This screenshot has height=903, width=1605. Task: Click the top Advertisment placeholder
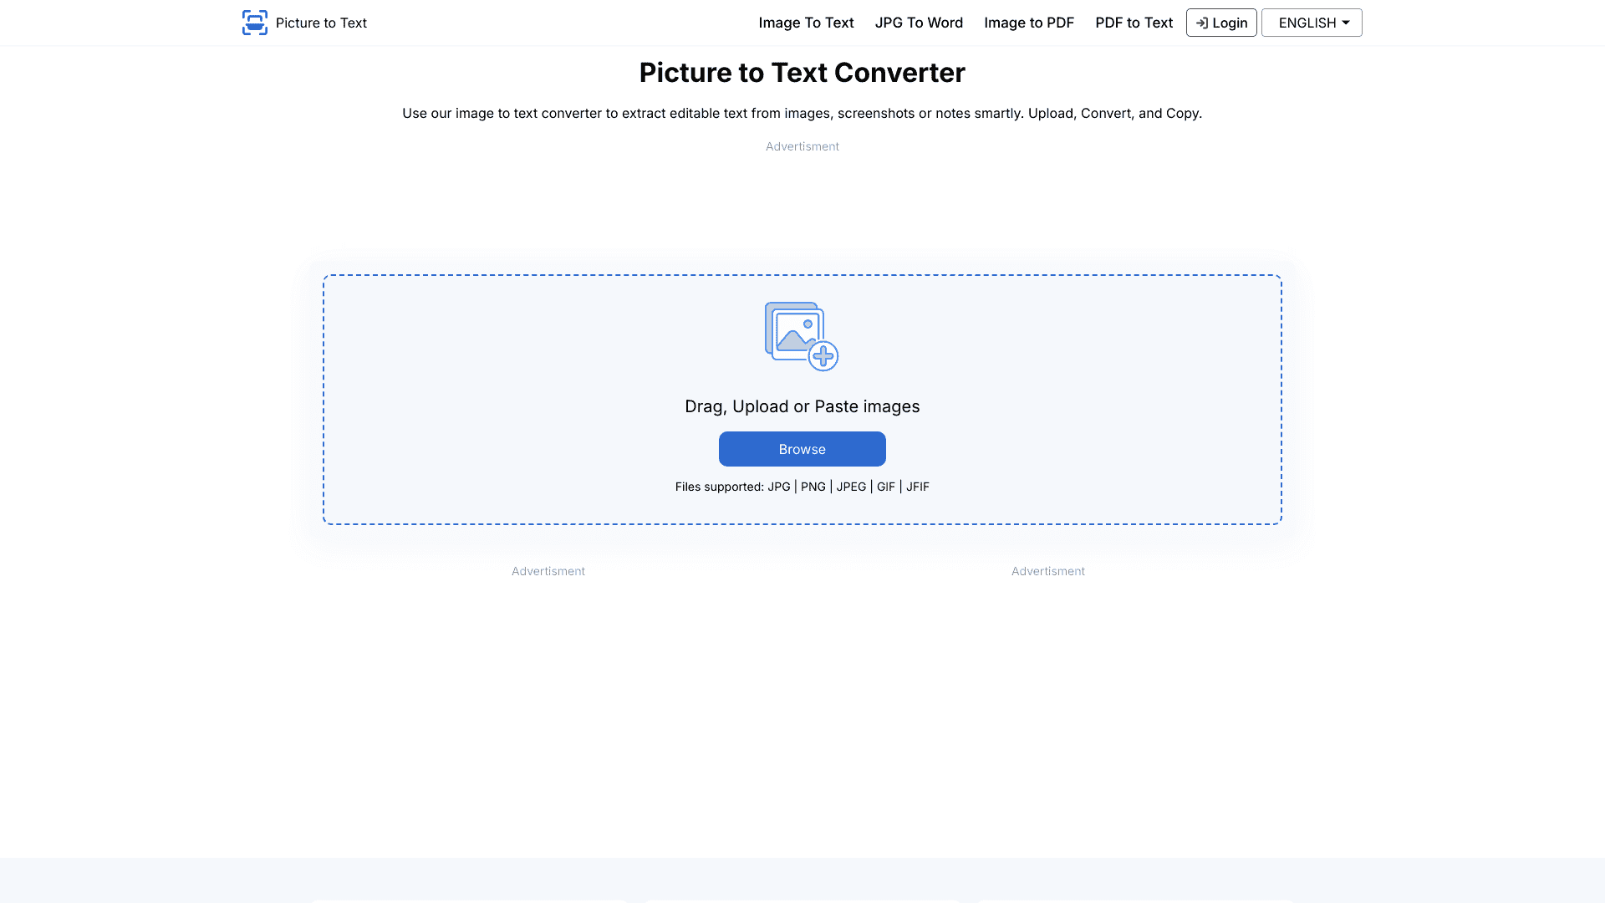click(x=802, y=146)
